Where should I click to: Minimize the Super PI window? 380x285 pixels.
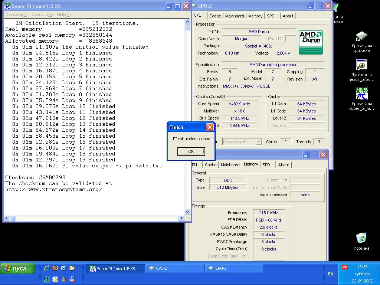169,6
